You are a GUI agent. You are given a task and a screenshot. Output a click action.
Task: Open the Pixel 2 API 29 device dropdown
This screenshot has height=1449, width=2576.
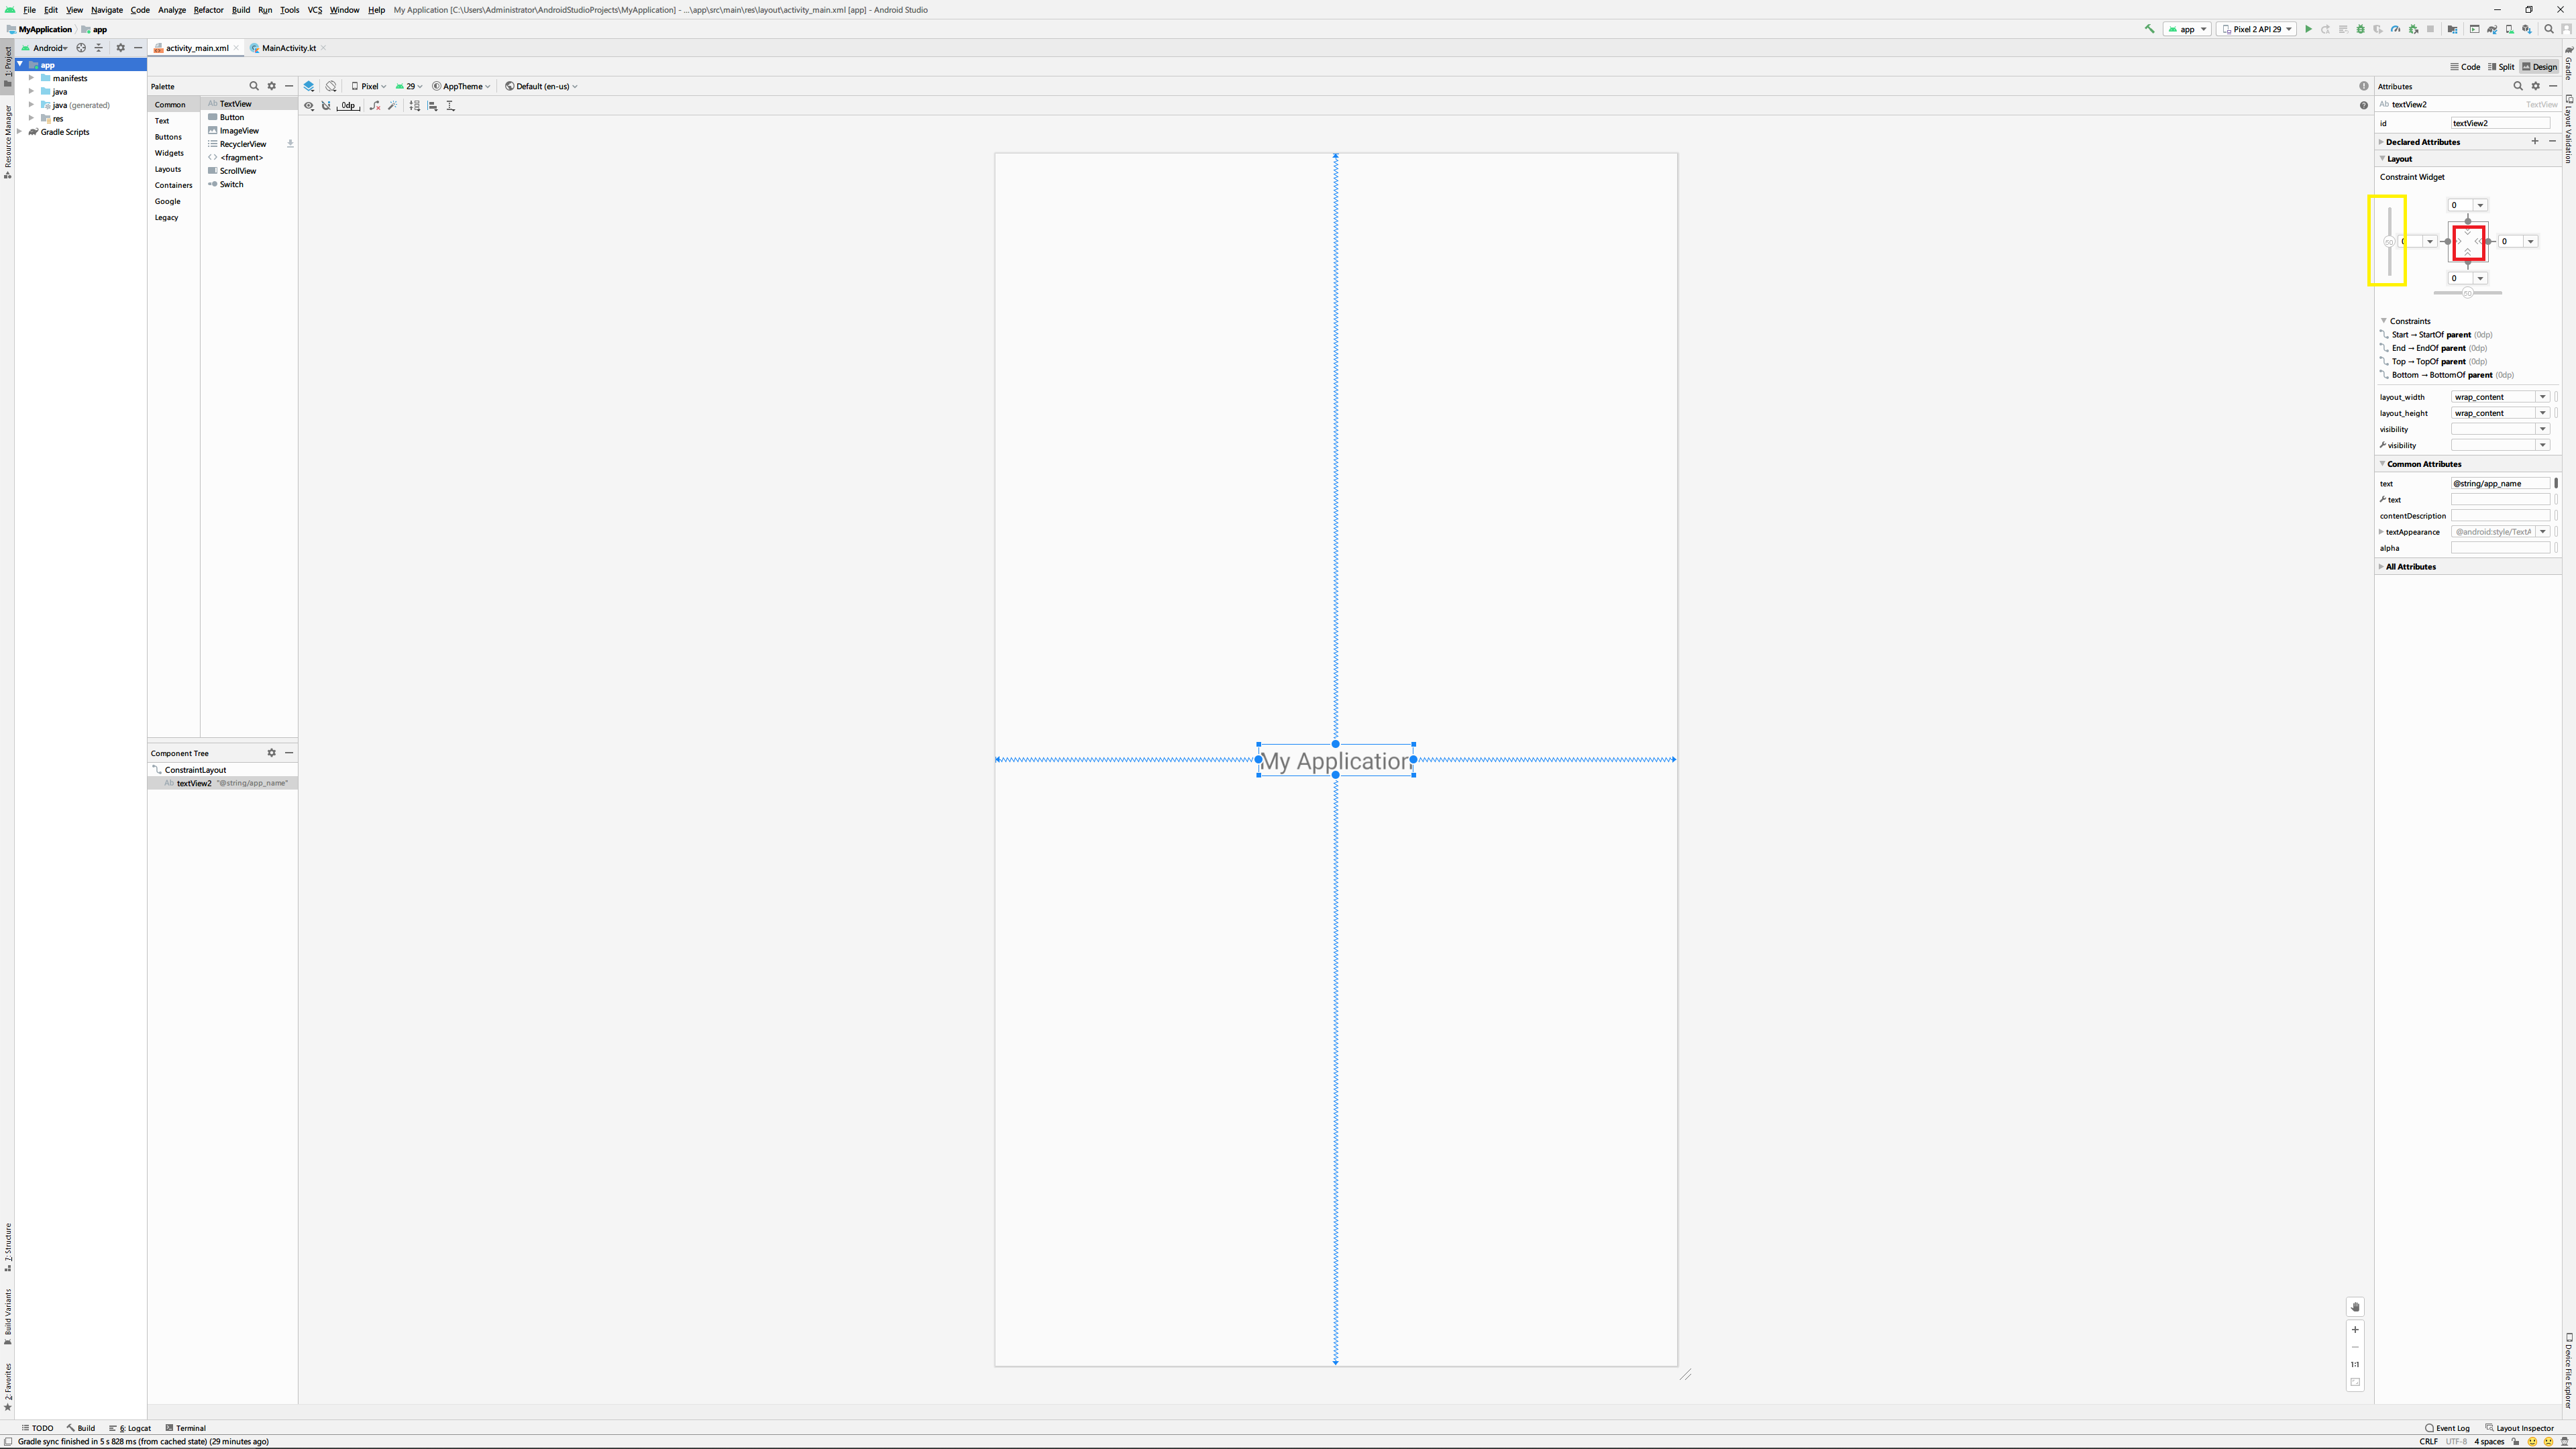pyautogui.click(x=2256, y=29)
